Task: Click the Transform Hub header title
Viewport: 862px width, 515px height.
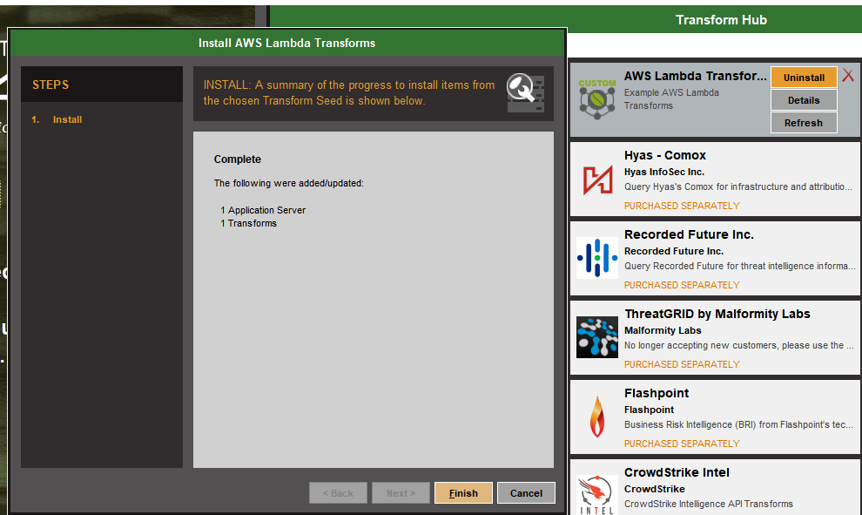Action: [x=721, y=20]
